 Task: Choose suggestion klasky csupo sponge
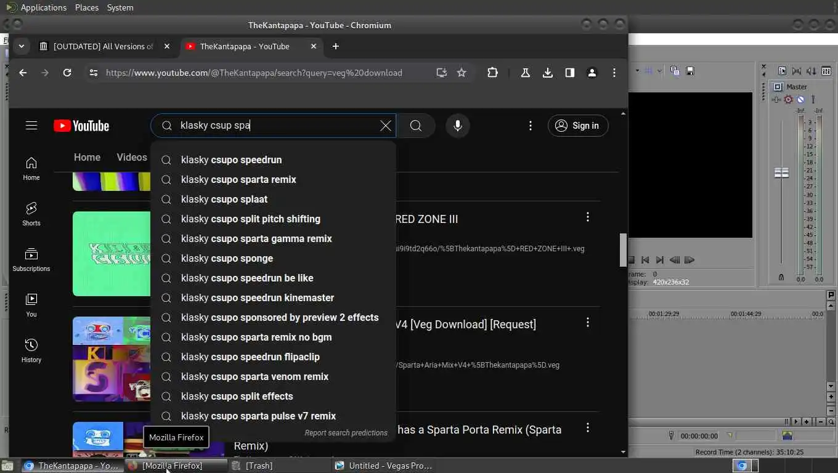[x=273, y=258]
